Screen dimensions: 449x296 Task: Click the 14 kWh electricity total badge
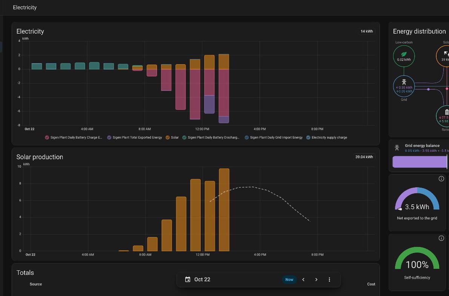click(x=366, y=31)
